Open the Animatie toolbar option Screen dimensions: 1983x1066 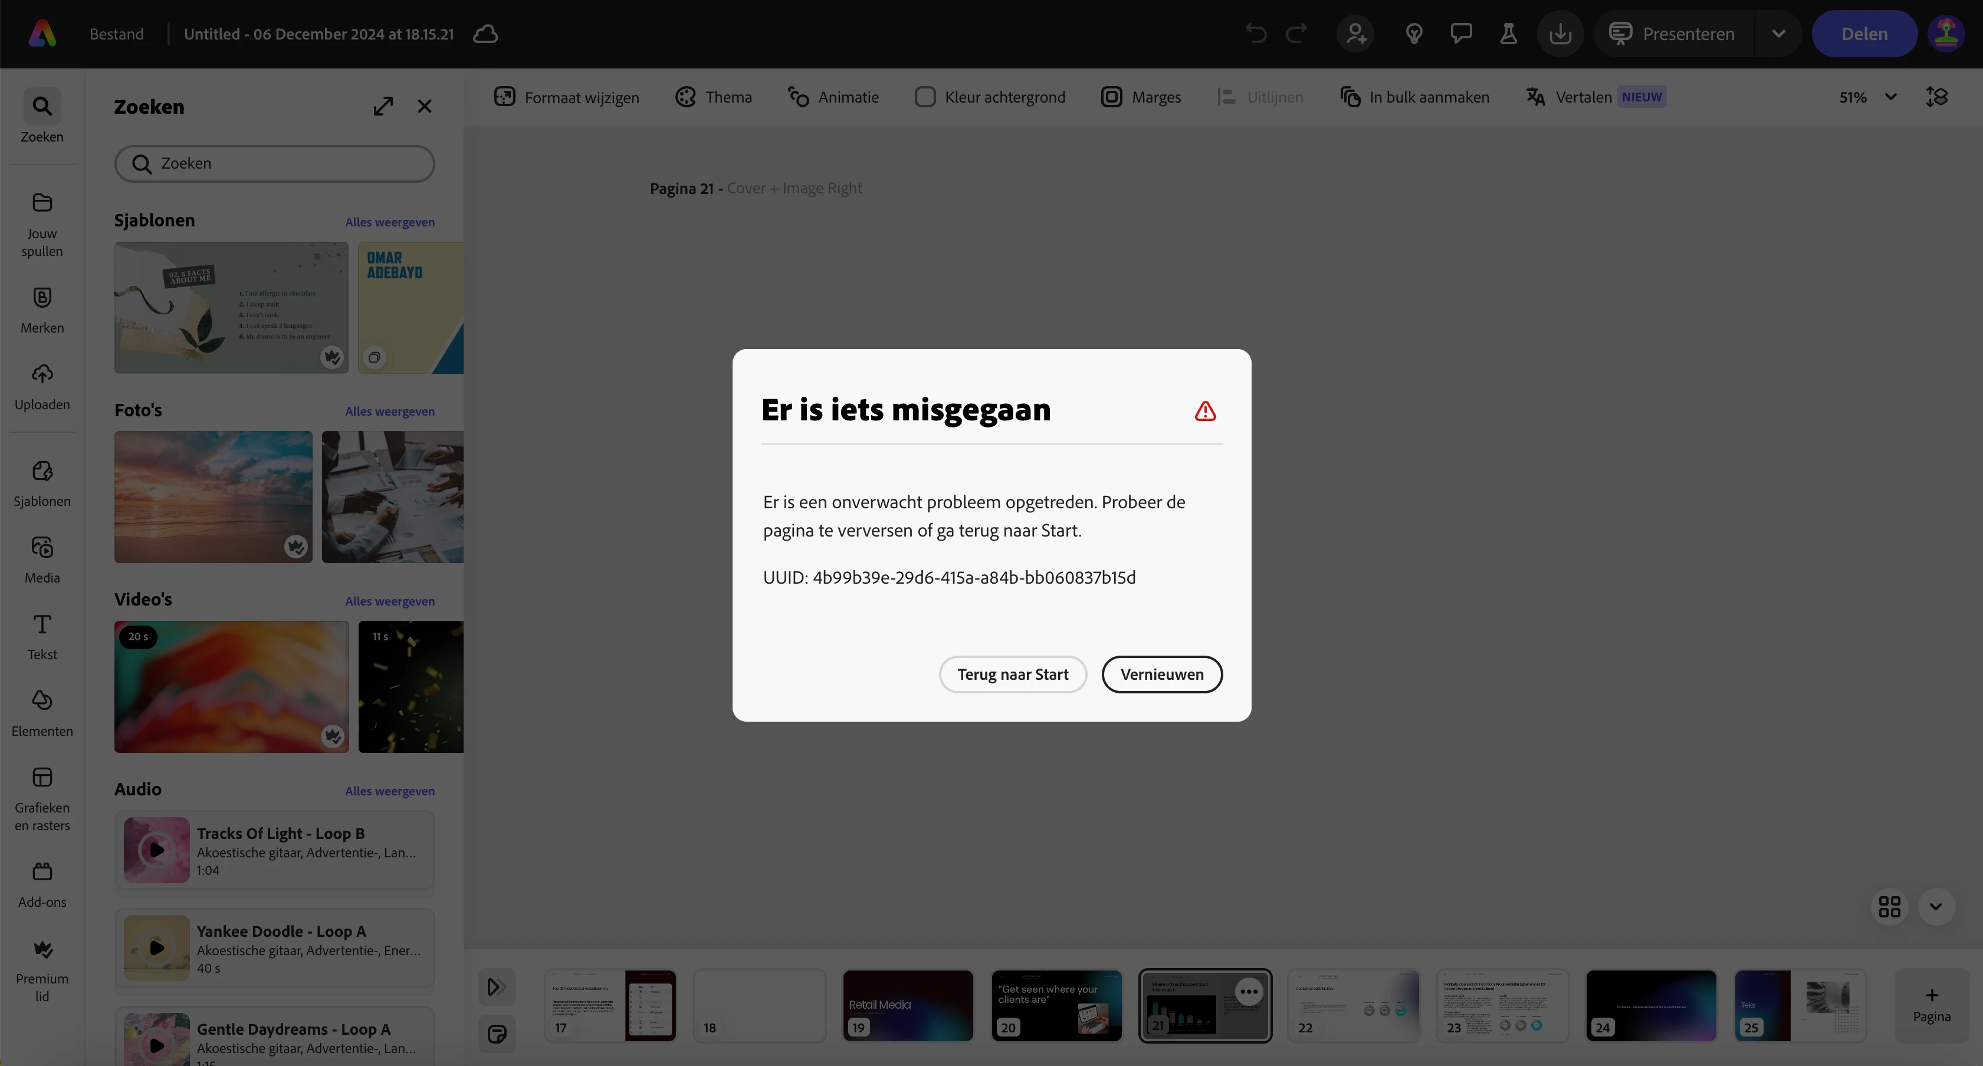[833, 97]
